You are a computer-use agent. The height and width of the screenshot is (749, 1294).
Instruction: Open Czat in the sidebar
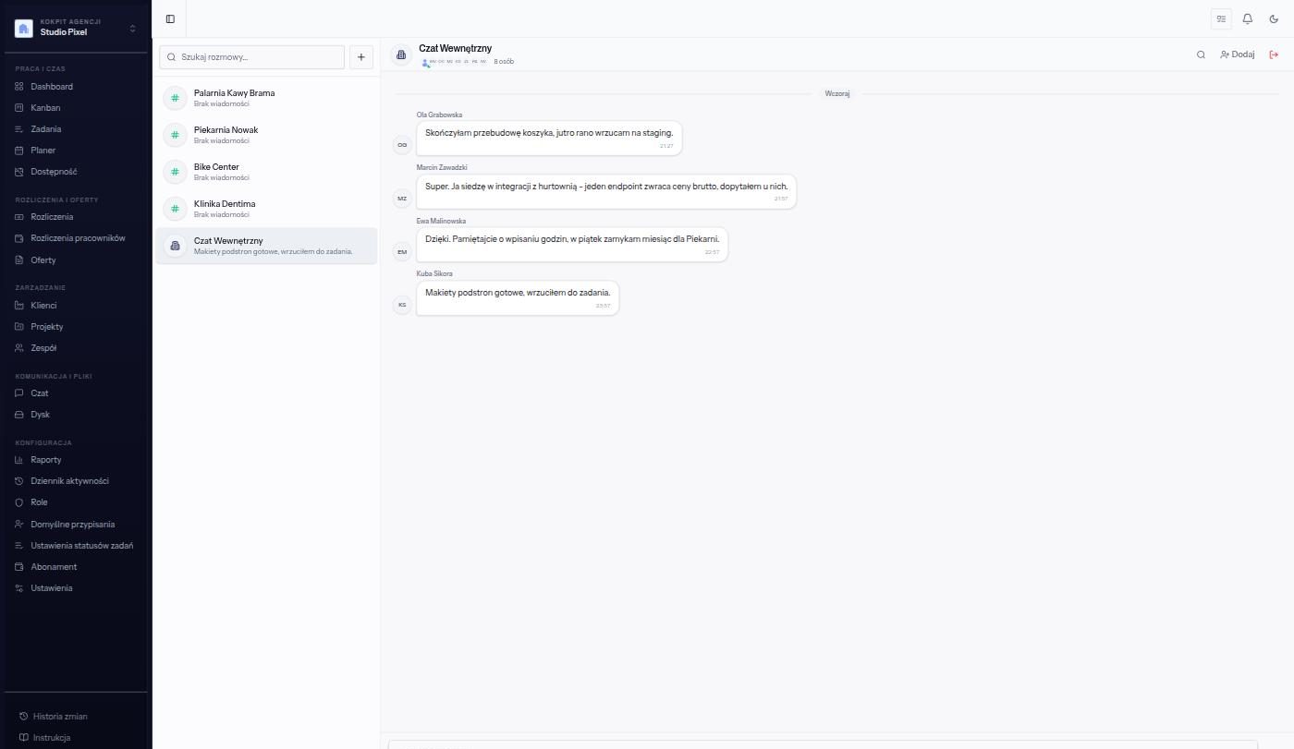76,393
